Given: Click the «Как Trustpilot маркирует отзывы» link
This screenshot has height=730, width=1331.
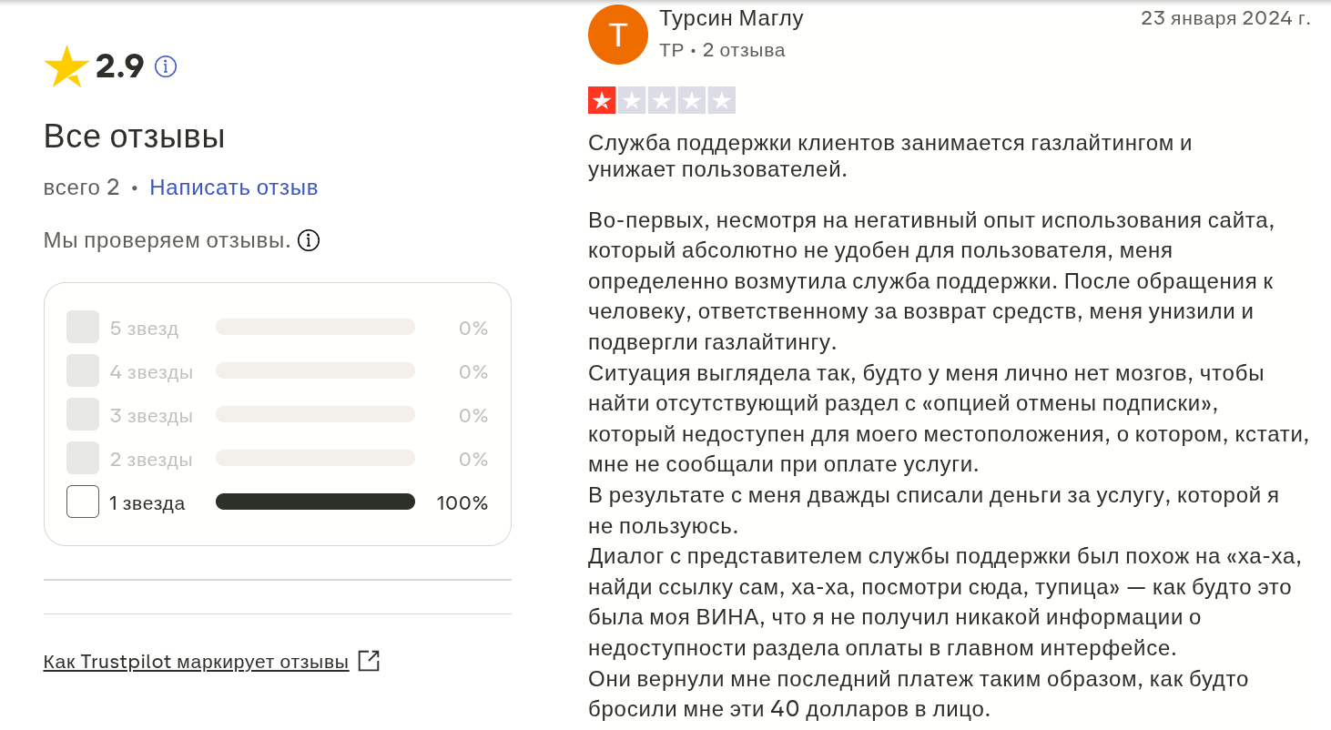Looking at the screenshot, I should (x=196, y=662).
